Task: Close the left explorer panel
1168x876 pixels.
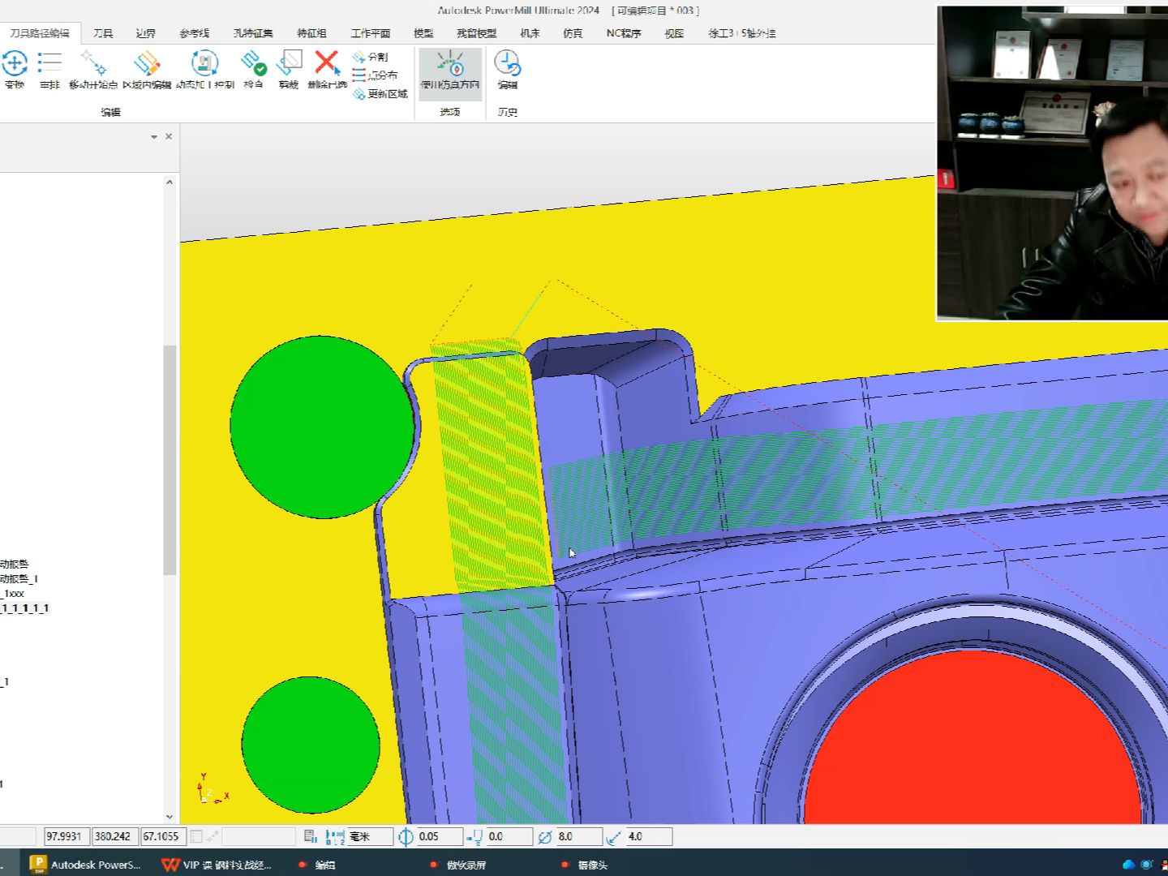Action: coord(169,136)
